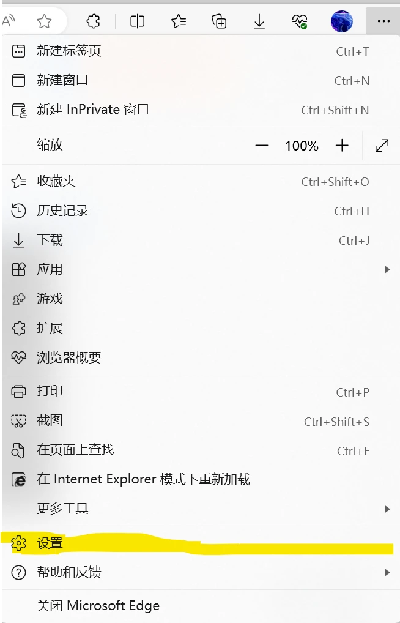Expand the 应用 submenu arrow

tap(387, 269)
